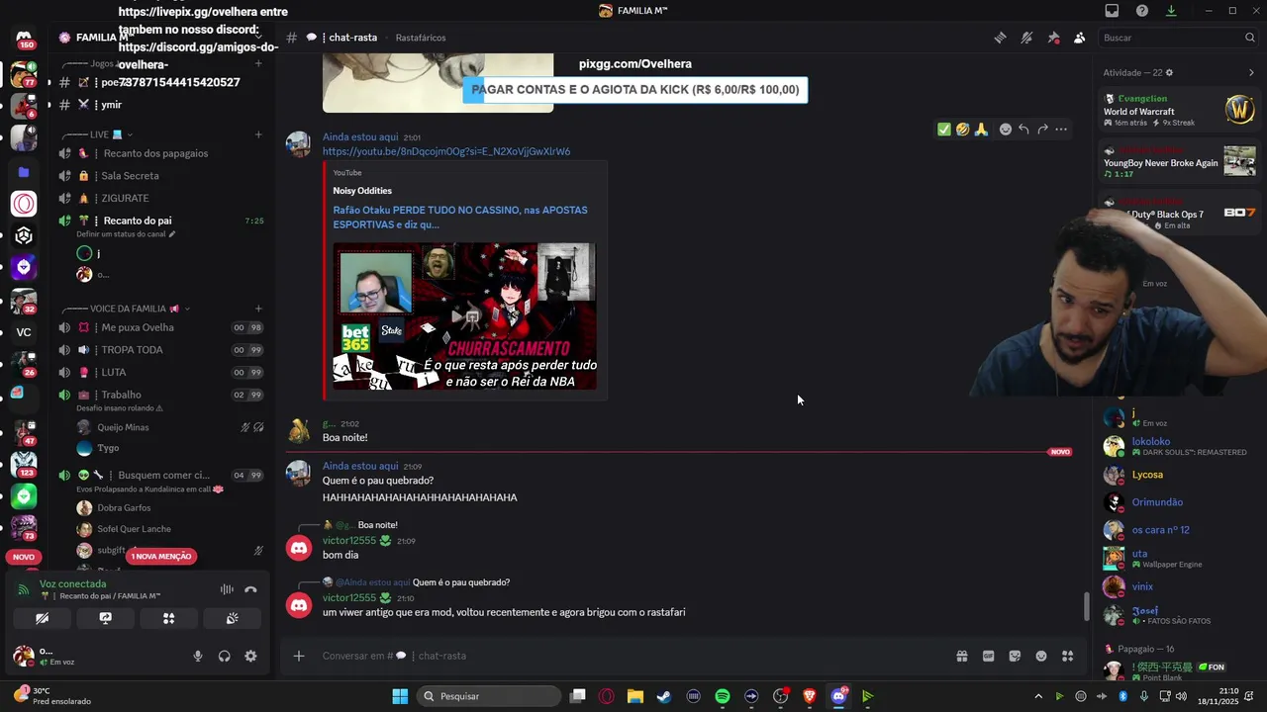Open Windows Start menu
Image resolution: width=1267 pixels, height=712 pixels.
400,696
